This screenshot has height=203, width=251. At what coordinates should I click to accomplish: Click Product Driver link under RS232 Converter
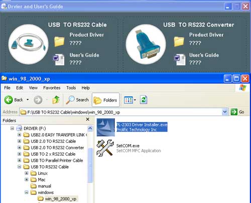click(206, 35)
